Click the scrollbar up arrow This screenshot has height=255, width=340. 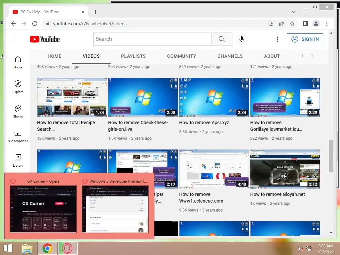tap(331, 33)
